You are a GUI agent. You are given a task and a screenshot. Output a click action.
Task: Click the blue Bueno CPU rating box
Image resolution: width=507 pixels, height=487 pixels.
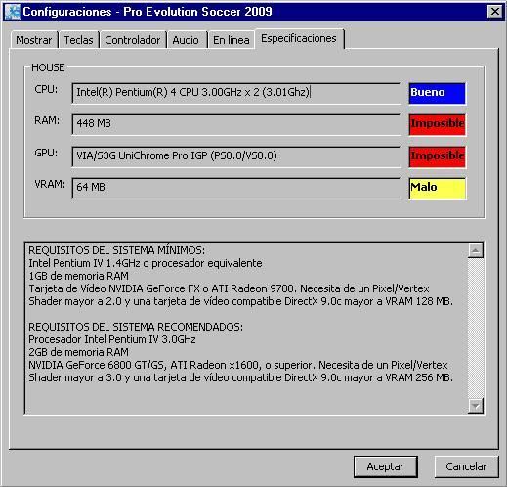pyautogui.click(x=438, y=93)
